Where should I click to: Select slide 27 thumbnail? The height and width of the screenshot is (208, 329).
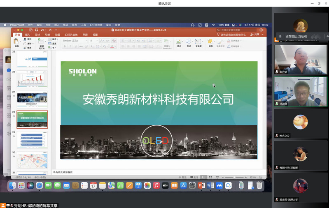pos(32,99)
